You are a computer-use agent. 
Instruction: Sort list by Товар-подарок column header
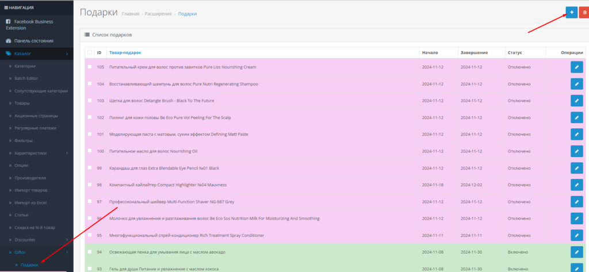[x=125, y=53]
